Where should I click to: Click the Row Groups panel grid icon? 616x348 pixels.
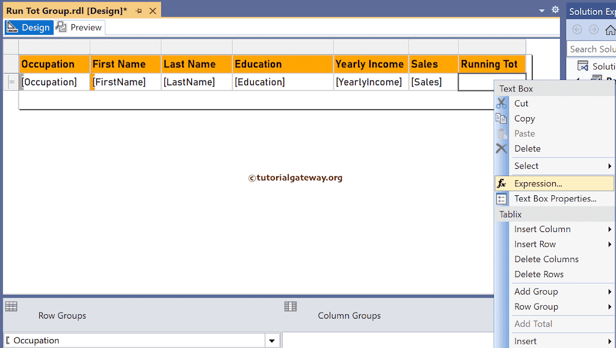(x=11, y=307)
